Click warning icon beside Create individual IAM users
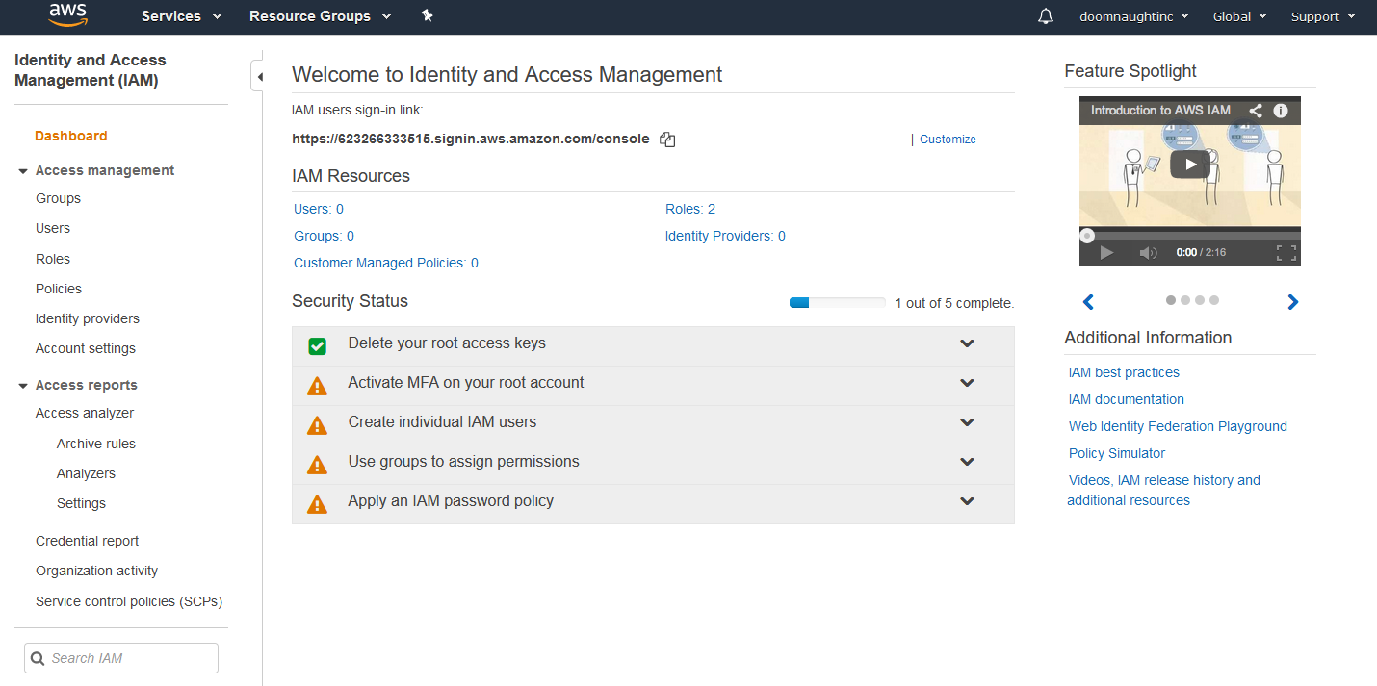This screenshot has height=686, width=1377. [x=317, y=425]
